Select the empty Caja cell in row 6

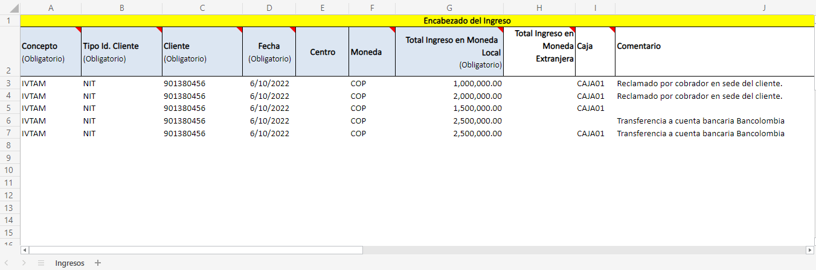point(594,121)
